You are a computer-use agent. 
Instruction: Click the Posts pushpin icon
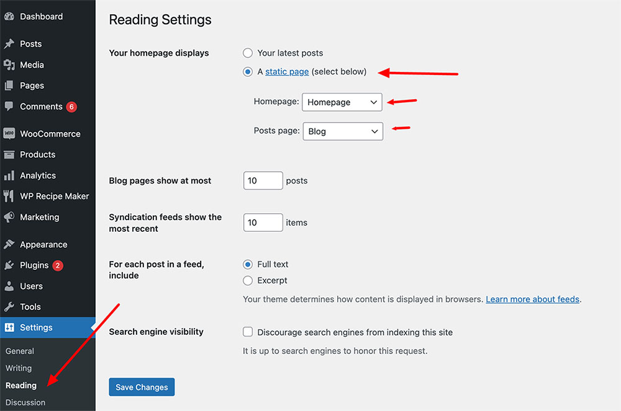coord(9,44)
